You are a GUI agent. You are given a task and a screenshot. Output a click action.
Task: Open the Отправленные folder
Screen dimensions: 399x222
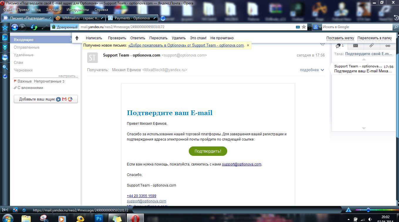point(26,47)
